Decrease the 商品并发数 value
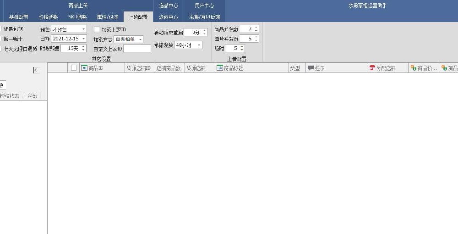Viewport: 458px width, 234px height. [x=256, y=31]
